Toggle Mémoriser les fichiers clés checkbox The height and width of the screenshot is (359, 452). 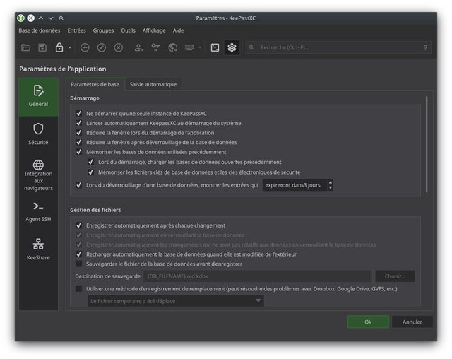pyautogui.click(x=90, y=172)
